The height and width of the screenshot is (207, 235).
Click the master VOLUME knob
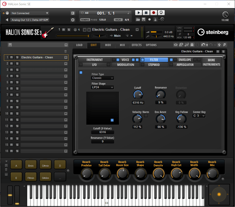(x=225, y=15)
